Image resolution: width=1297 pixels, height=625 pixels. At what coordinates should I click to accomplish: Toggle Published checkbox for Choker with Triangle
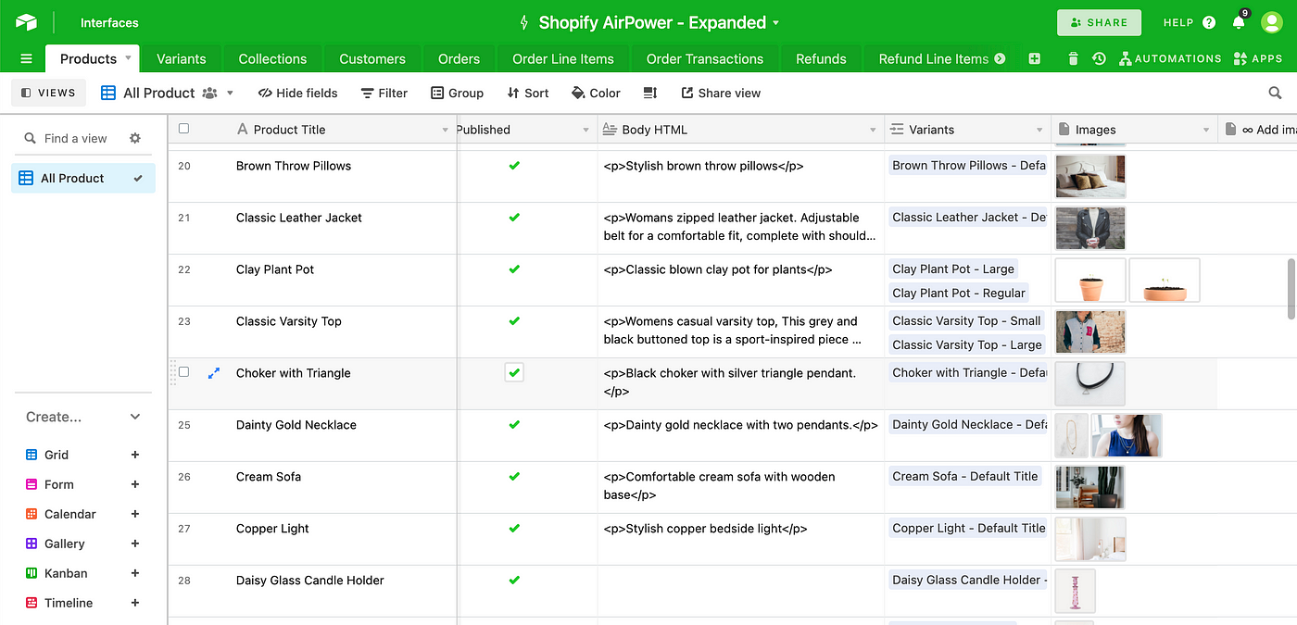coord(514,373)
